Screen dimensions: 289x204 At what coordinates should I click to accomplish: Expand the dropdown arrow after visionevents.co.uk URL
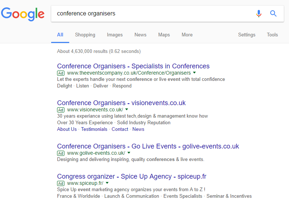[x=127, y=110]
